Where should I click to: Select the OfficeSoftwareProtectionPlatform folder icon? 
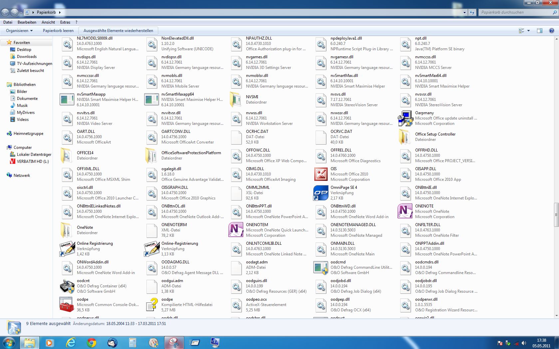[151, 156]
